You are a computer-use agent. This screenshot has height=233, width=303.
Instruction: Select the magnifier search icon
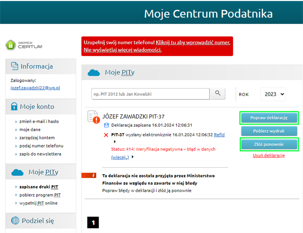[218, 94]
